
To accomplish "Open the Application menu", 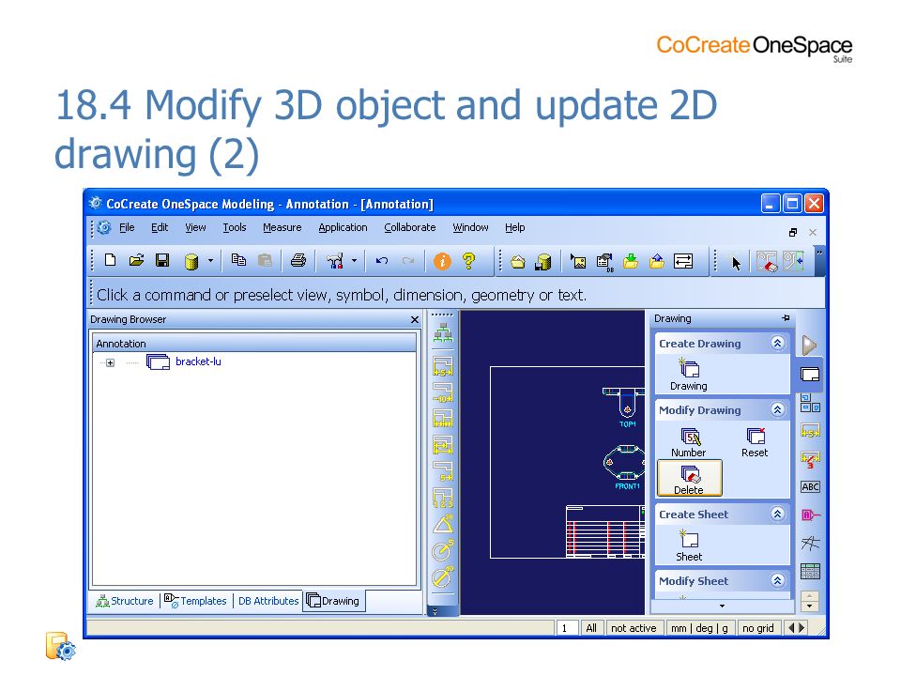I will click(344, 227).
